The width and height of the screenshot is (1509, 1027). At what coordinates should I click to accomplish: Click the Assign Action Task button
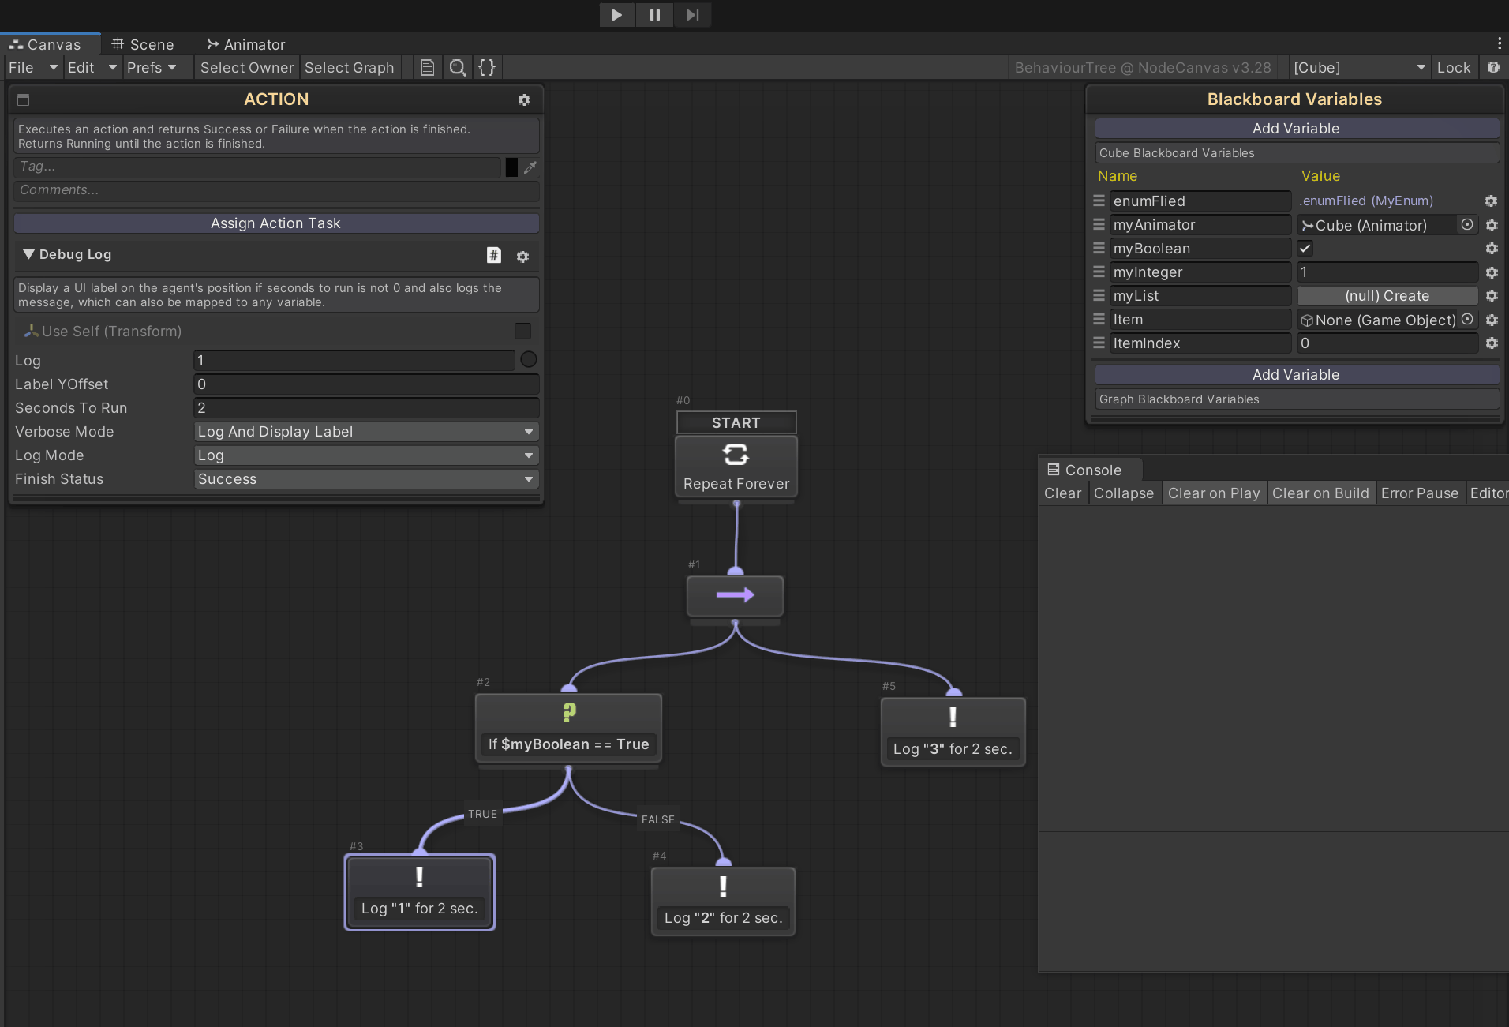tap(275, 223)
